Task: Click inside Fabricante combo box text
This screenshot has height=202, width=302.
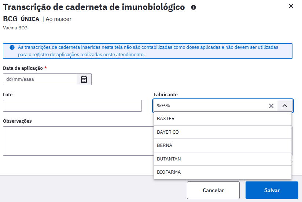Action: pyautogui.click(x=209, y=106)
